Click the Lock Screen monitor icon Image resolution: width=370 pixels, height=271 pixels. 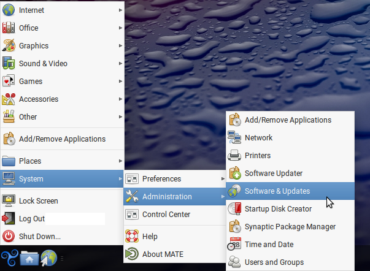pos(9,200)
